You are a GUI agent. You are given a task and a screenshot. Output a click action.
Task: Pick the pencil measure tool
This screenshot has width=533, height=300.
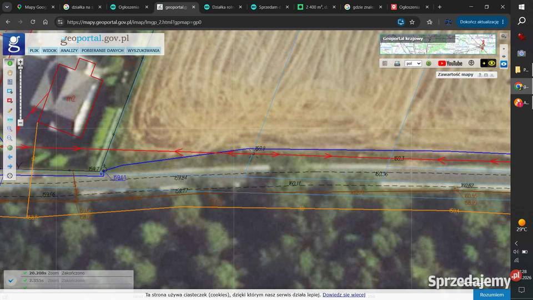point(10,111)
